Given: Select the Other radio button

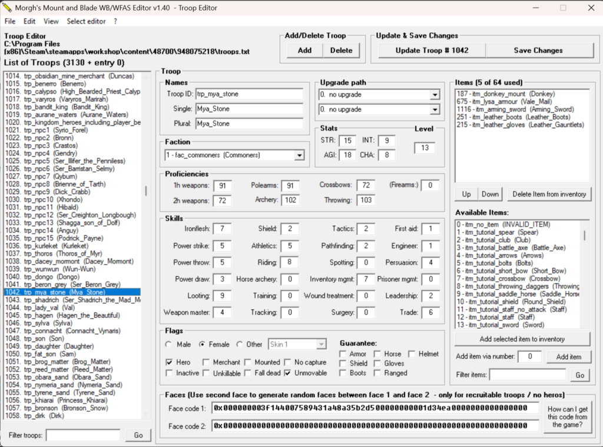Looking at the screenshot, I should click(x=240, y=345).
